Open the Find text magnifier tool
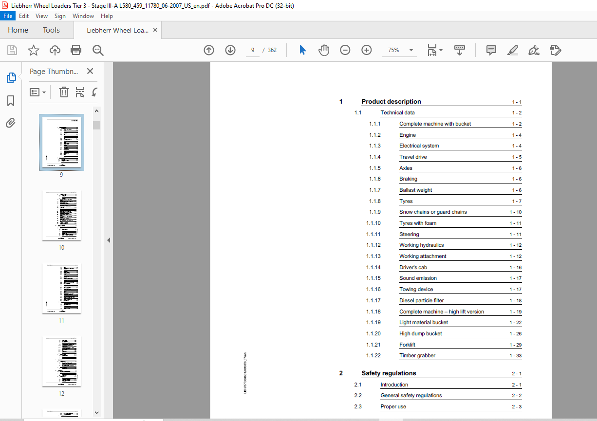The image size is (597, 421). pyautogui.click(x=98, y=50)
